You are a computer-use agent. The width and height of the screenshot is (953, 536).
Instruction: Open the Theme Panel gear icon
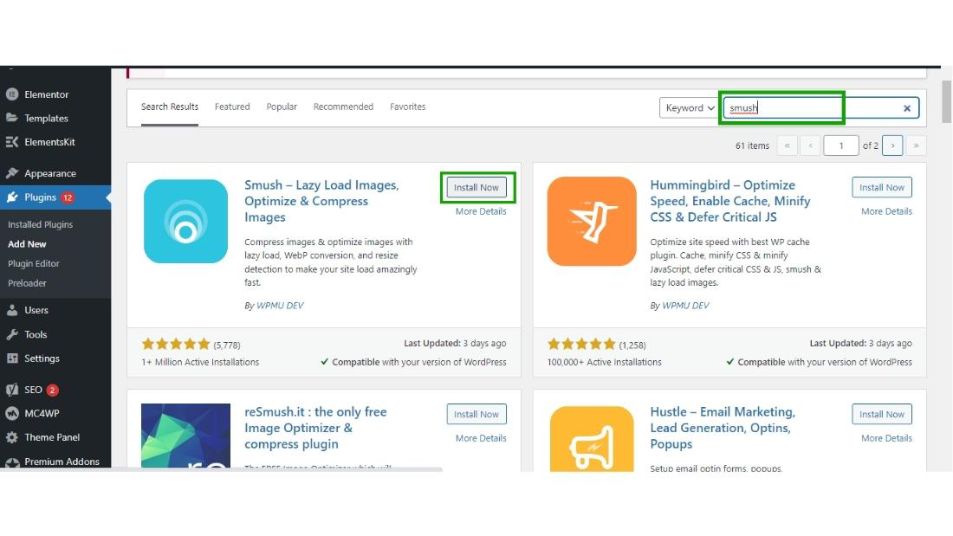[12, 437]
